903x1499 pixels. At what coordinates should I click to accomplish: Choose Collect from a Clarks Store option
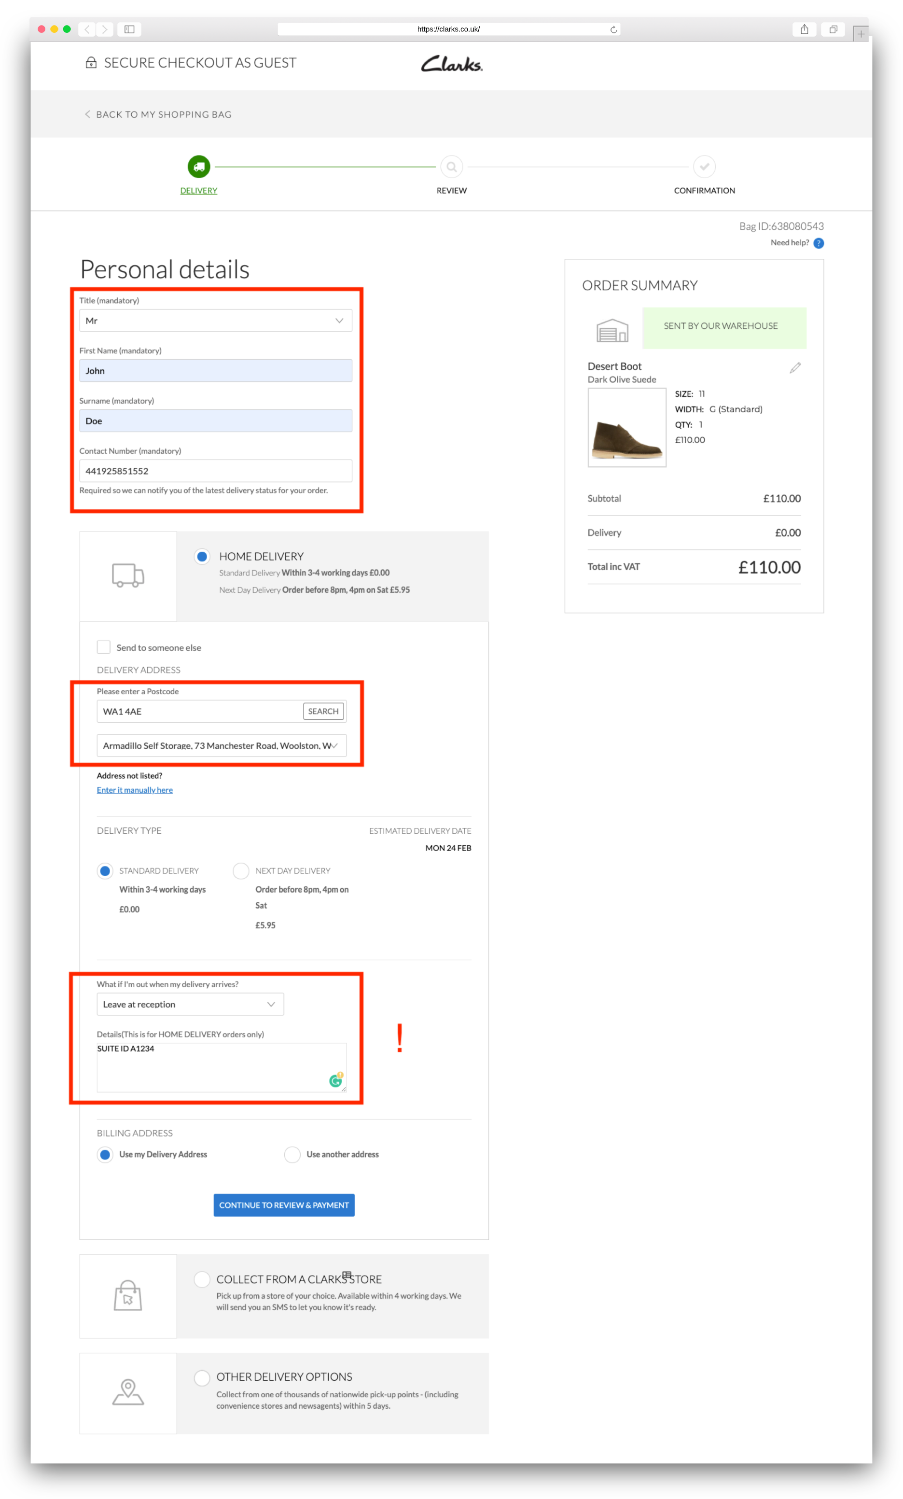click(202, 1279)
